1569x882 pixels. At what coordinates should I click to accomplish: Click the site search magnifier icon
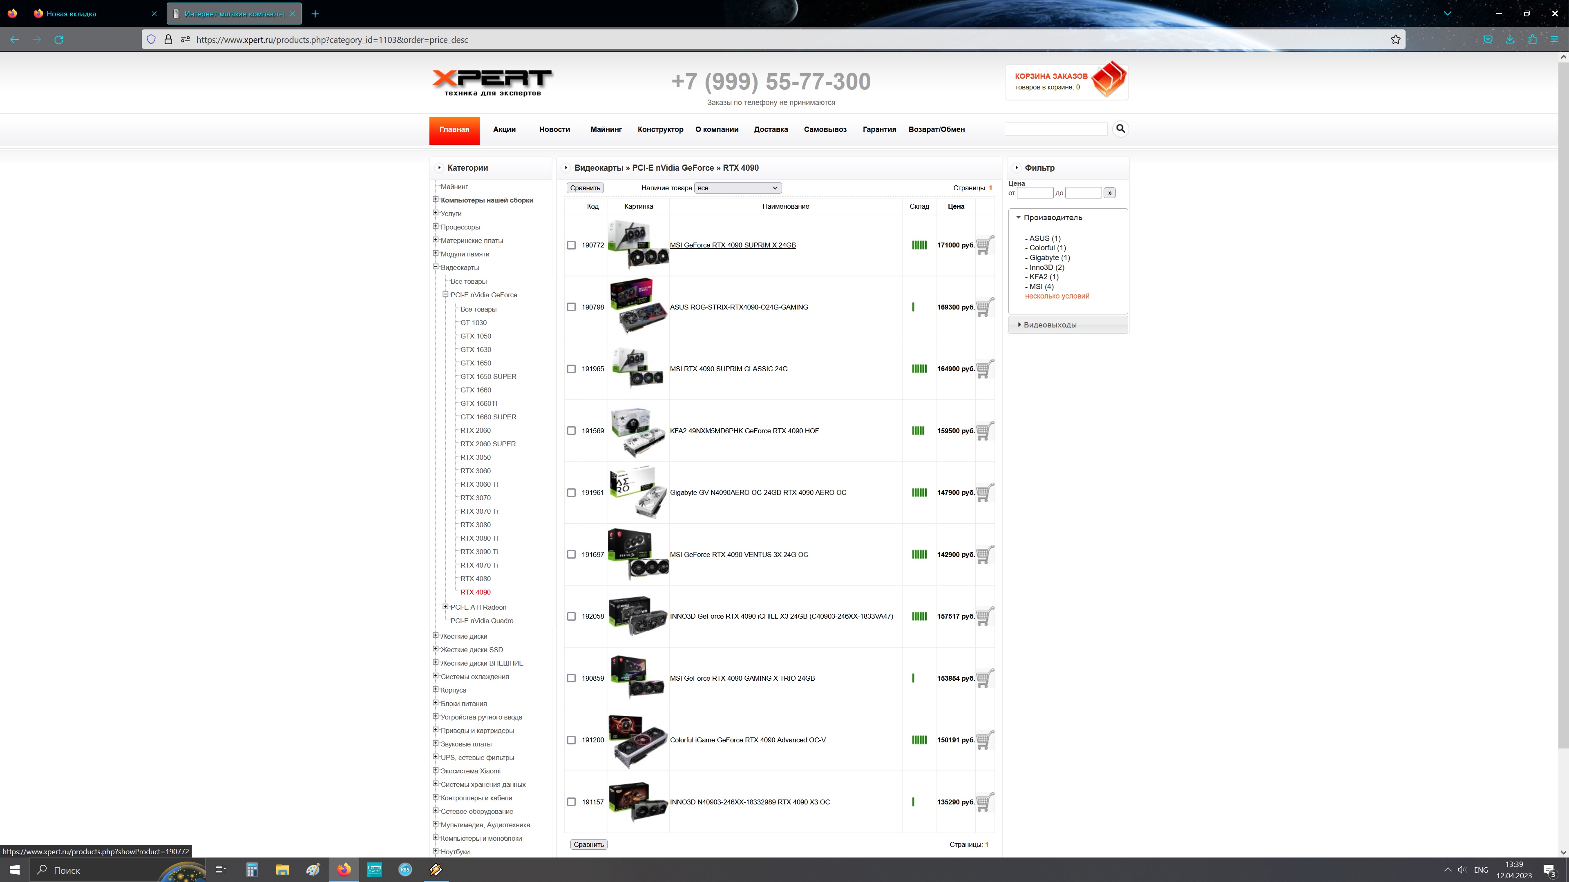1120,129
